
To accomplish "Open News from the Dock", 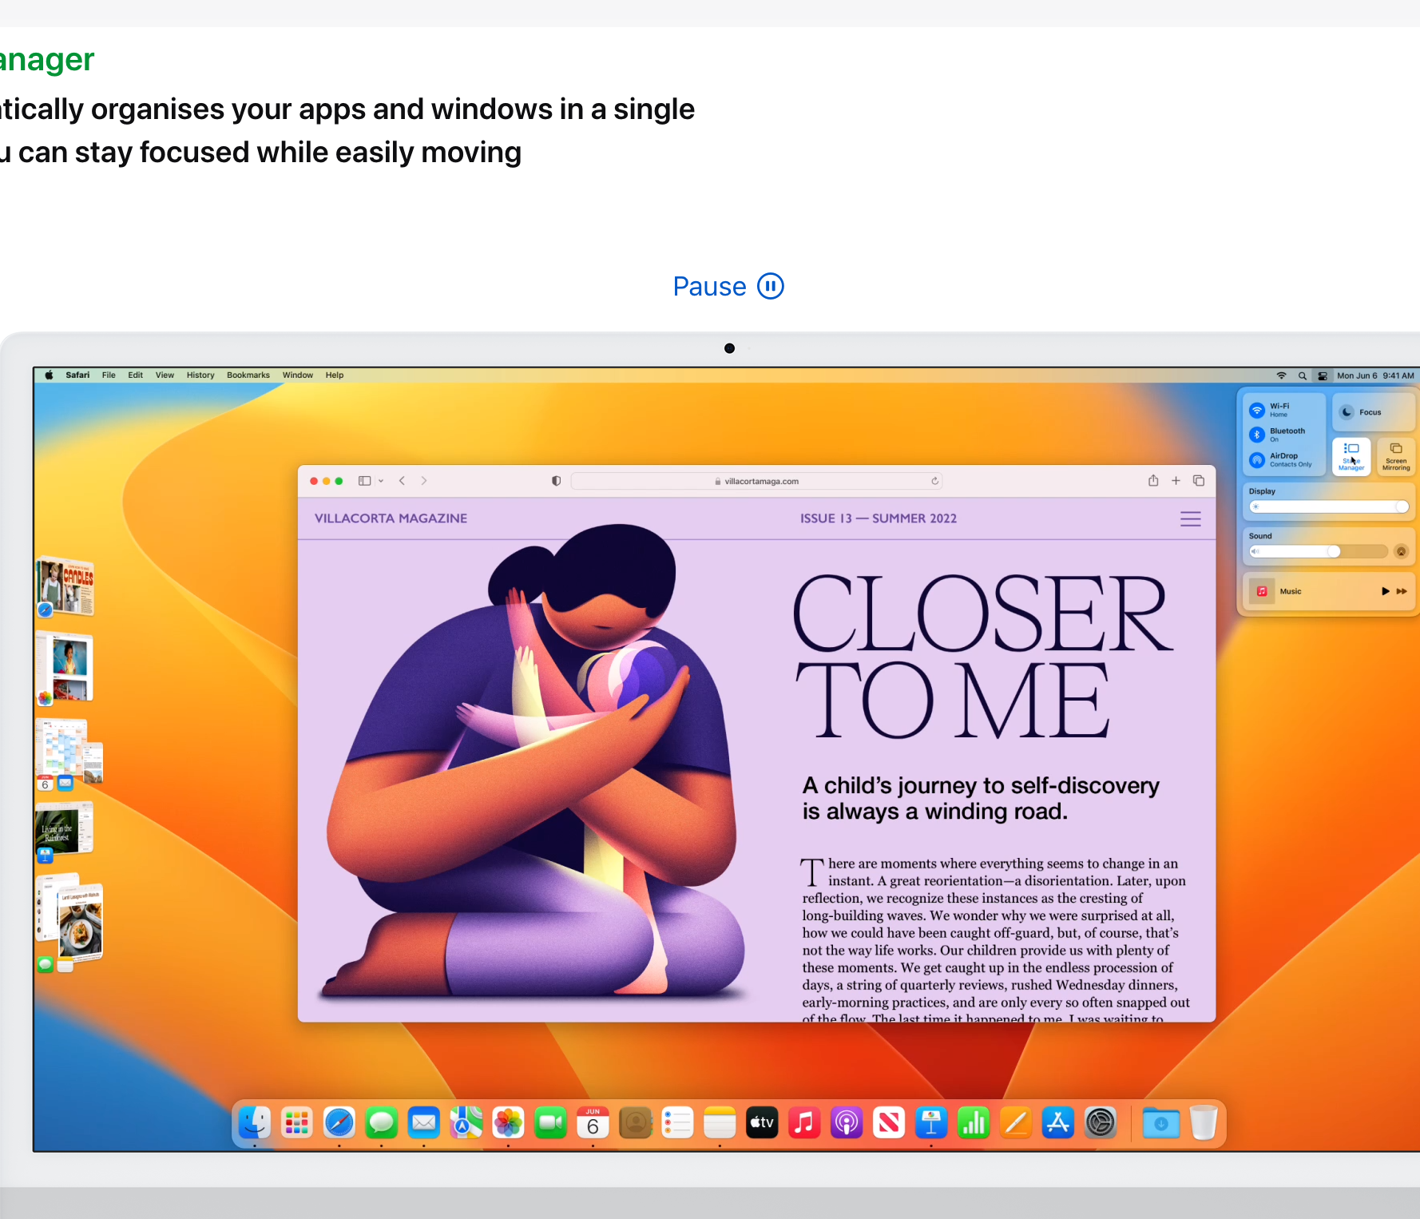I will [889, 1123].
